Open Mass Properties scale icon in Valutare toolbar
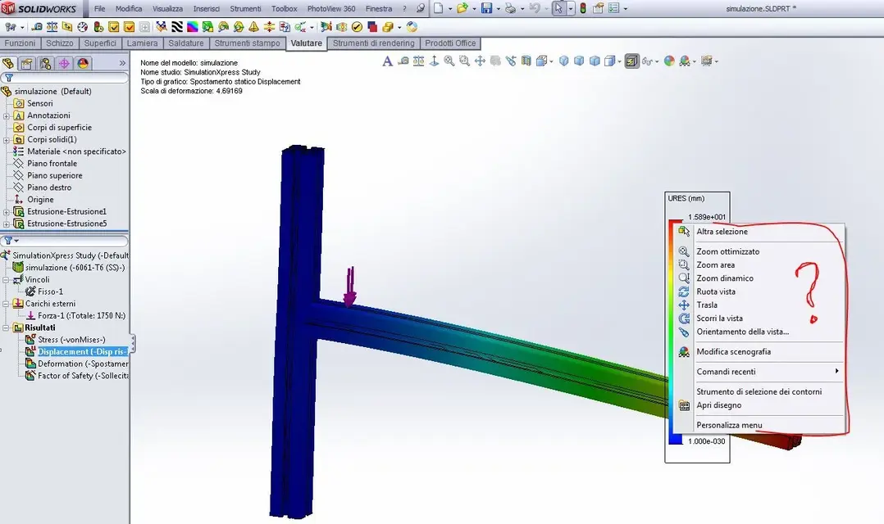Screen dimensions: 884x524 [x=52, y=26]
